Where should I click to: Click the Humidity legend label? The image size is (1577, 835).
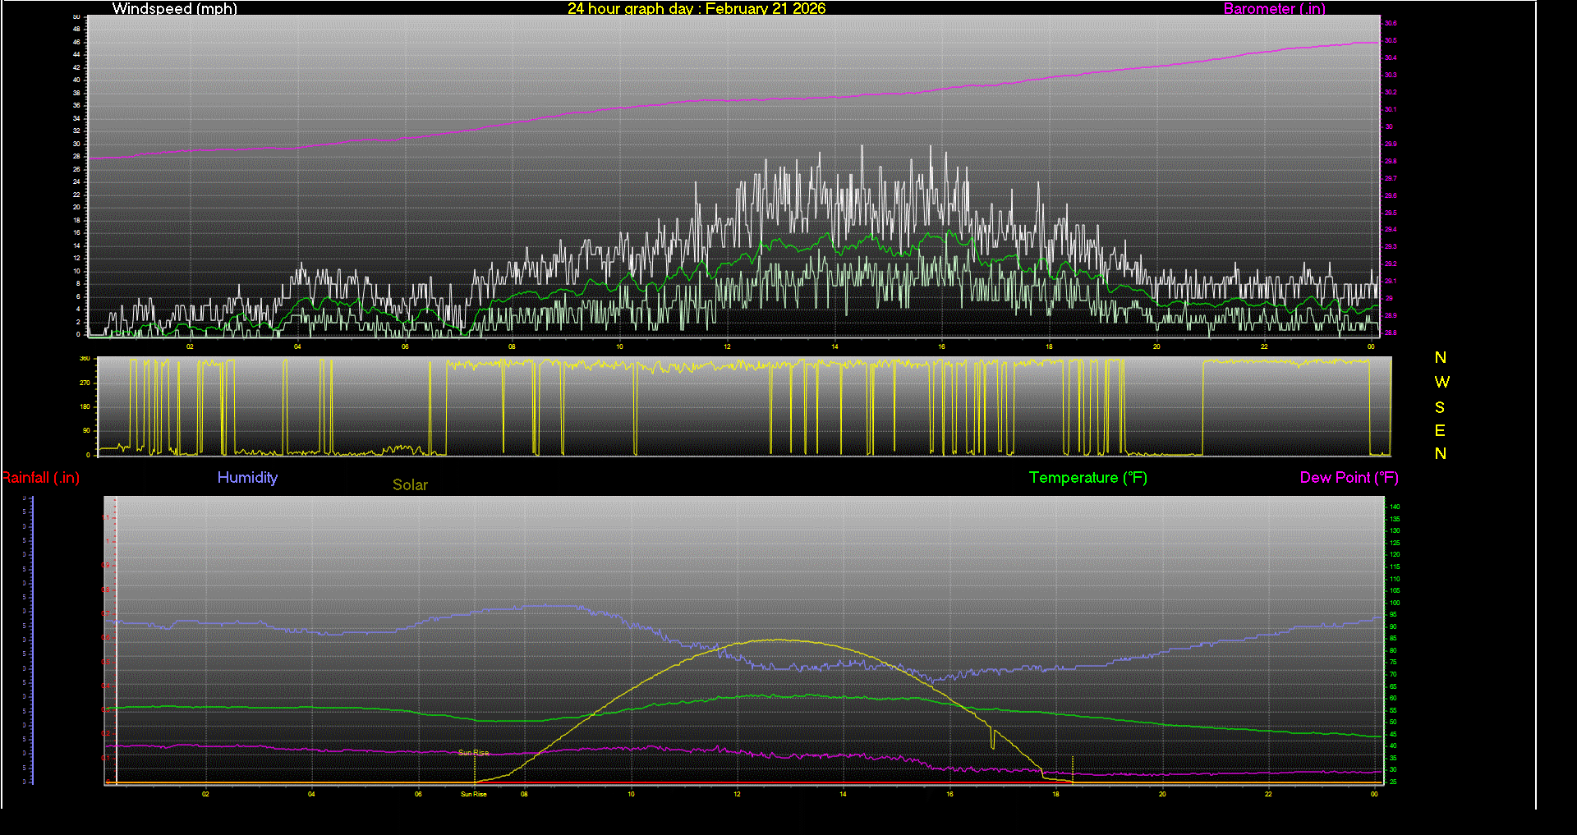click(x=247, y=477)
